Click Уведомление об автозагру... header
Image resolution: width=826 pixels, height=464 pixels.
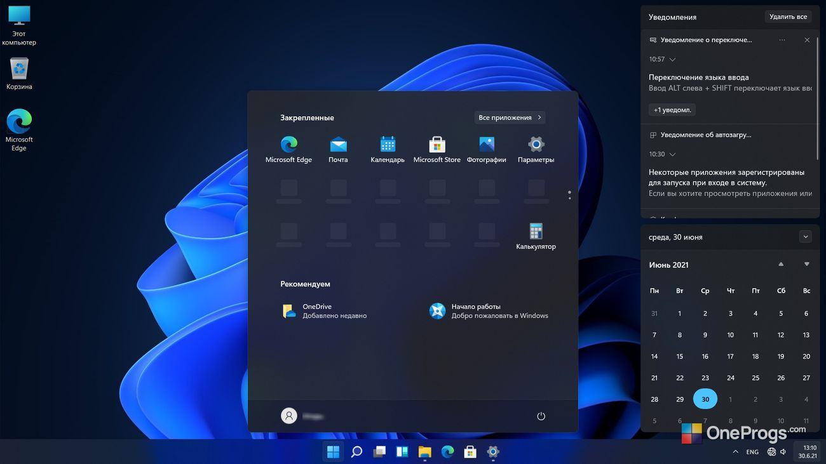click(x=706, y=135)
